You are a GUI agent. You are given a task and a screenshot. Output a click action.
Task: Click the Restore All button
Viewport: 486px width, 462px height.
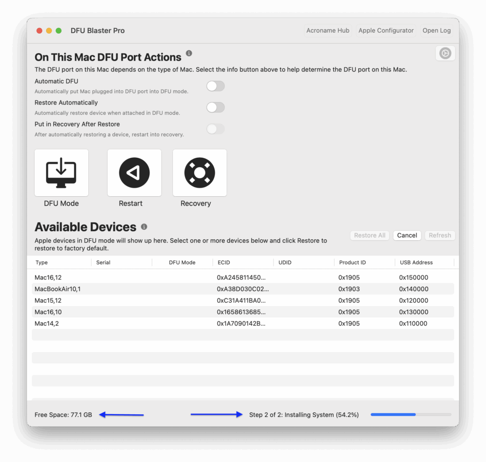click(x=370, y=235)
